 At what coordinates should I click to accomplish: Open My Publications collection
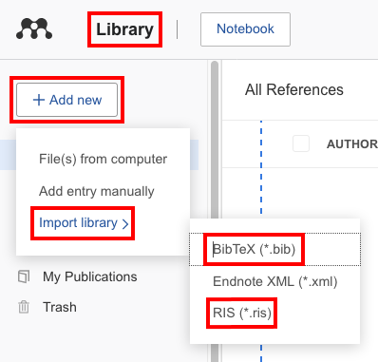(x=90, y=276)
